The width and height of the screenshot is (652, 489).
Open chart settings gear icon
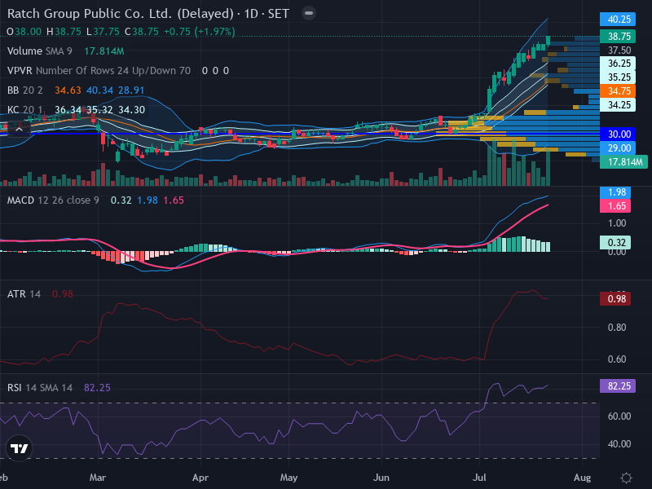click(x=626, y=478)
